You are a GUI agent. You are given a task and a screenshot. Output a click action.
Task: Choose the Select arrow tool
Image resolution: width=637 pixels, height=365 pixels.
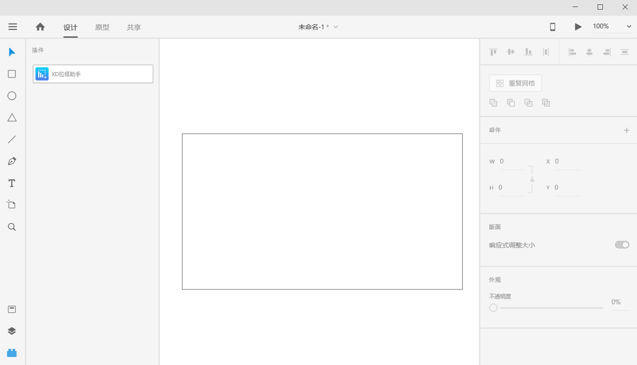(x=12, y=52)
